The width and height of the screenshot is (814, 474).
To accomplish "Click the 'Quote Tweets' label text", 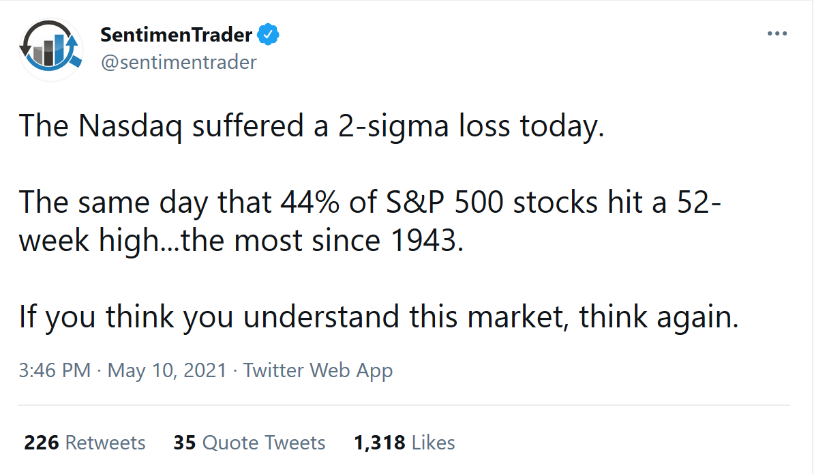I will 264,443.
